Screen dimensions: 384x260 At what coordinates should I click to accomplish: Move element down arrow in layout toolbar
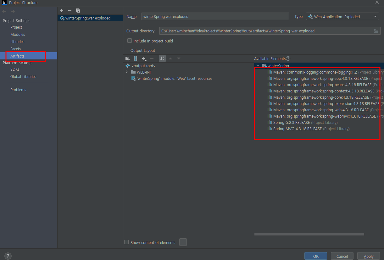pos(179,58)
